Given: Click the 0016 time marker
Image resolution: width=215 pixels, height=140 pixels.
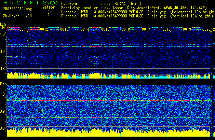Looking at the screenshot, I should pos(126,29).
